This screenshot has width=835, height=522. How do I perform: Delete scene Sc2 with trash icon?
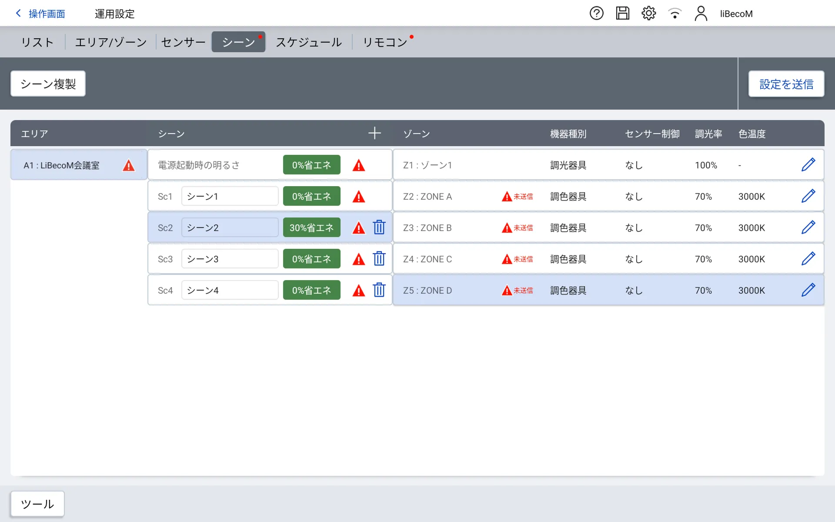[379, 228]
